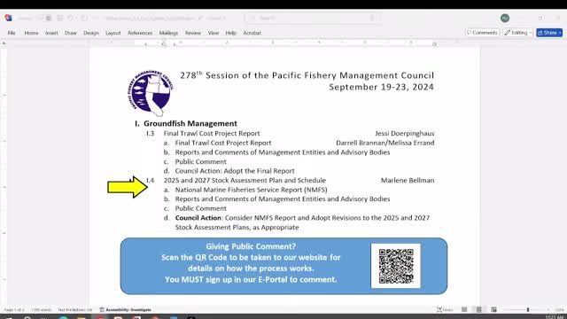Open the References tab
The image size is (567, 319).
tap(140, 33)
